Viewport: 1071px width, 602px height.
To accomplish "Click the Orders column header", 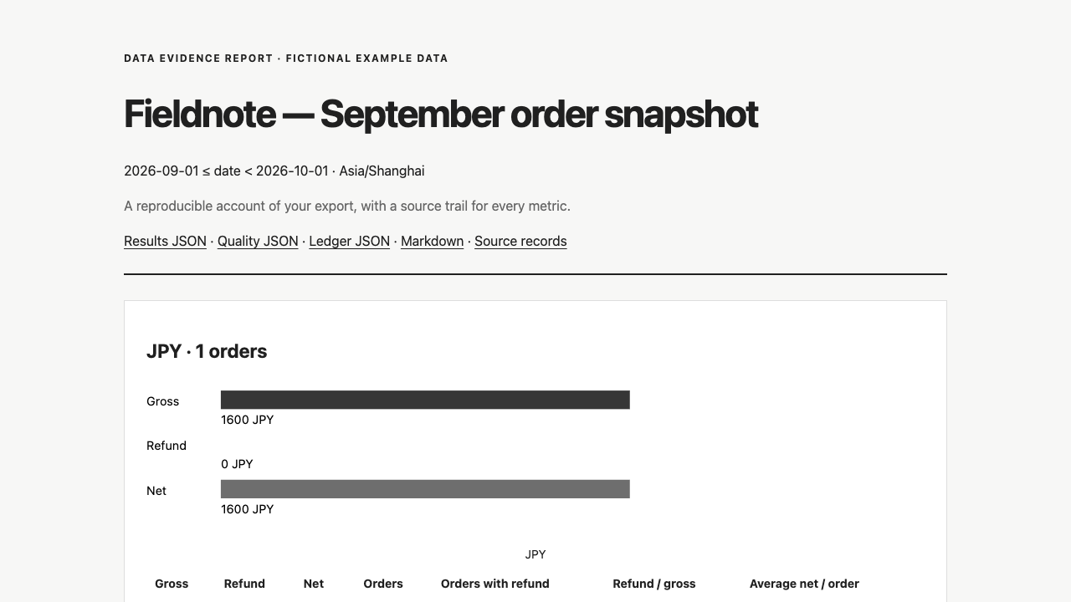I will tap(383, 584).
